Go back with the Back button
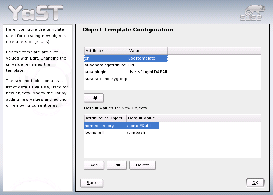273x195 pixels. coord(92,183)
